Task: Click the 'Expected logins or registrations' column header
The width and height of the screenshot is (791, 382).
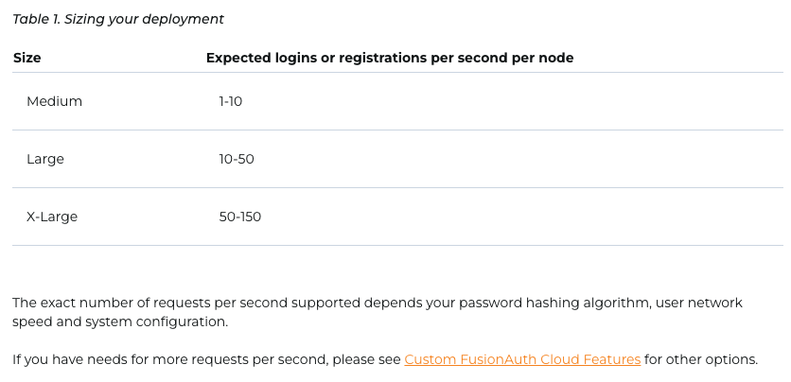Action: [x=390, y=58]
